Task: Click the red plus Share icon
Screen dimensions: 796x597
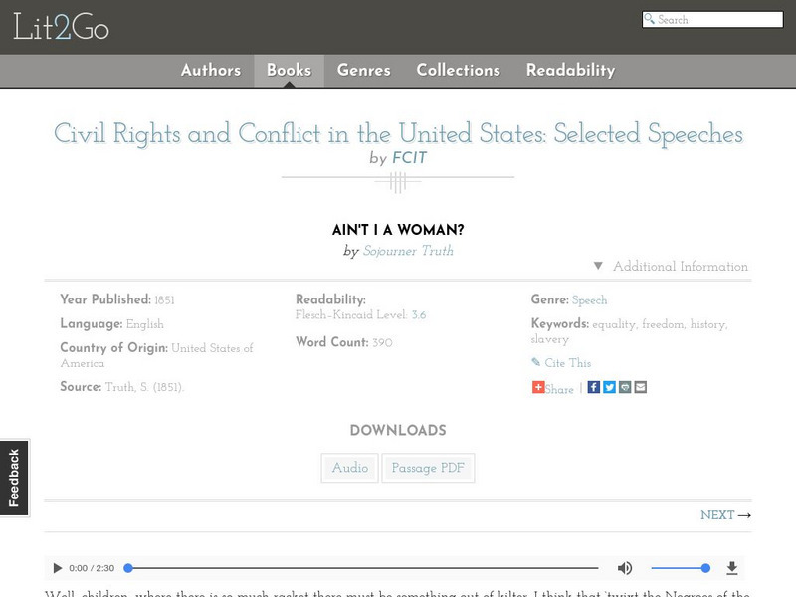Action: [x=538, y=388]
